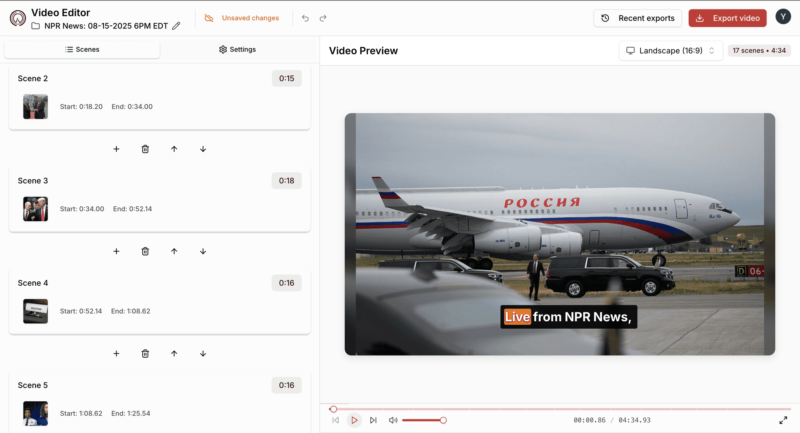Click Start: 0:34.00 in Scene 3

[82, 209]
